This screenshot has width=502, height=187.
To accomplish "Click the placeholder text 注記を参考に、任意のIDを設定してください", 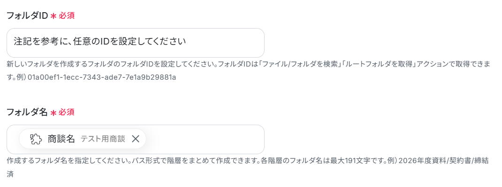I will [x=100, y=42].
